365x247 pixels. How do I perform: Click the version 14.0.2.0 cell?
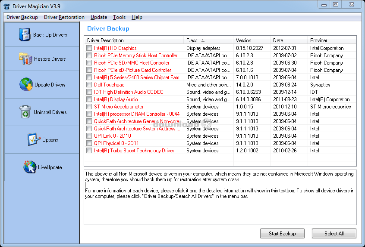click(x=245, y=84)
